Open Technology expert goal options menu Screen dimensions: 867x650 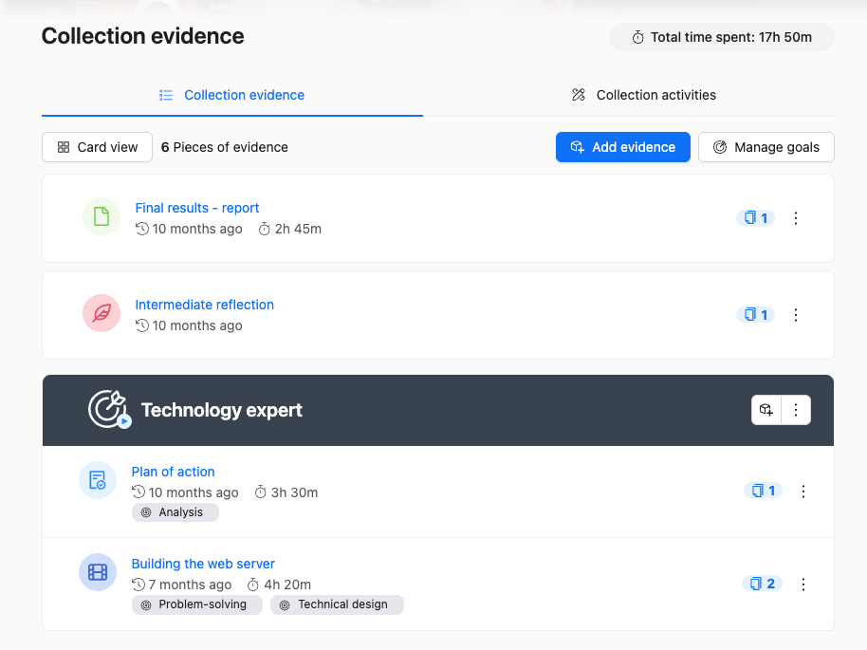tap(796, 410)
